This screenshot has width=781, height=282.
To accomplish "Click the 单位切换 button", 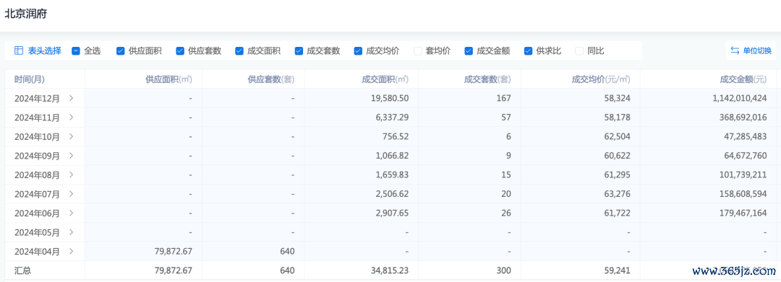I will 751,50.
